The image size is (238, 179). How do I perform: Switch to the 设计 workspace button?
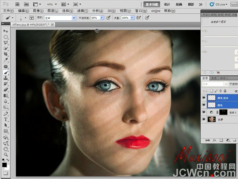[167, 4]
